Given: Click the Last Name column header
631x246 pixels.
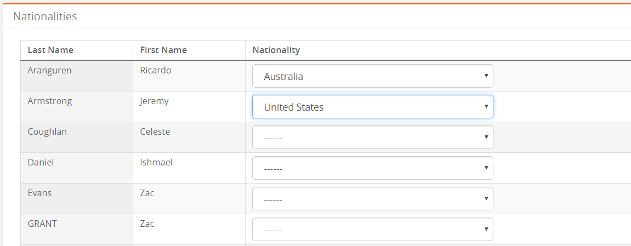Looking at the screenshot, I should click(50, 50).
